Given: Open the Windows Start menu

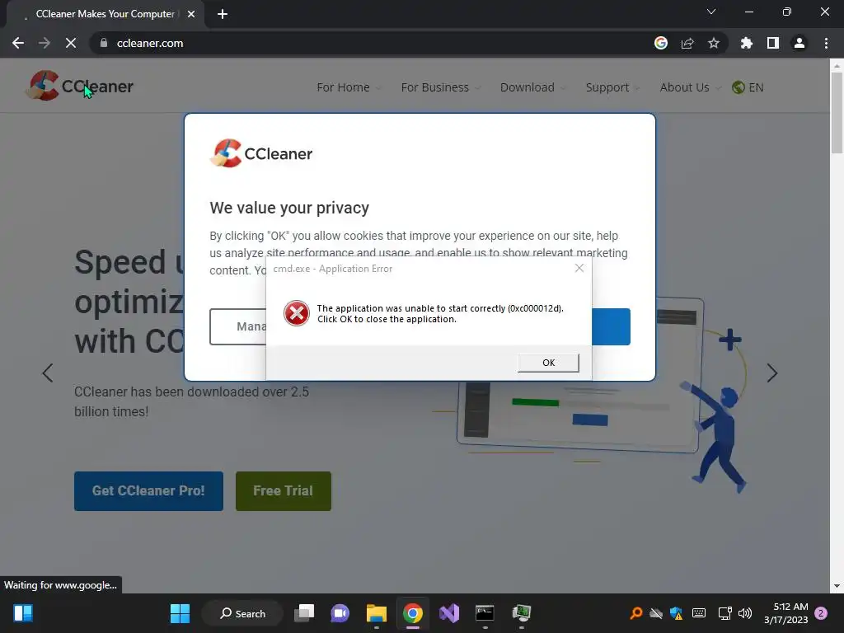Looking at the screenshot, I should [180, 613].
